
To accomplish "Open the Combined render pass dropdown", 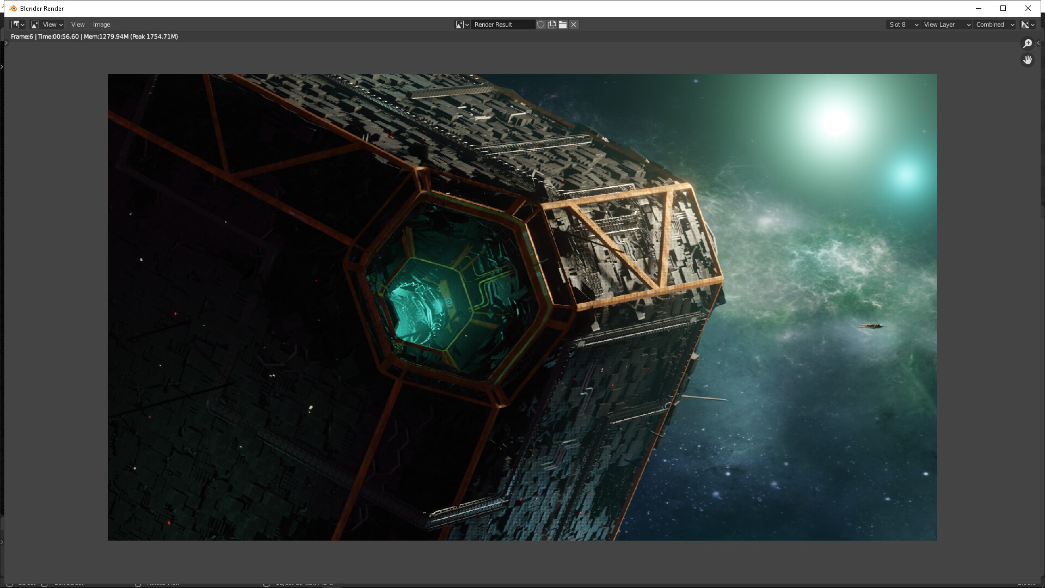I will tap(994, 24).
